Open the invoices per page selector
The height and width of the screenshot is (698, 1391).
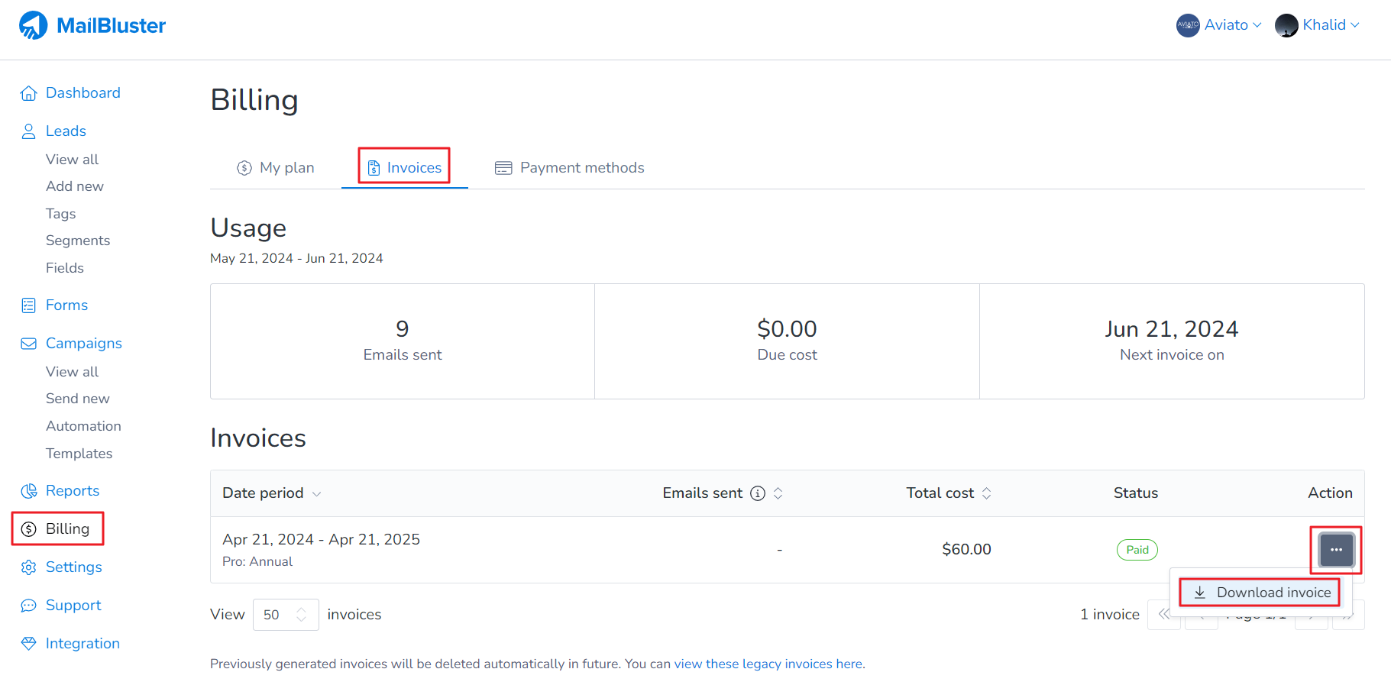coord(286,615)
